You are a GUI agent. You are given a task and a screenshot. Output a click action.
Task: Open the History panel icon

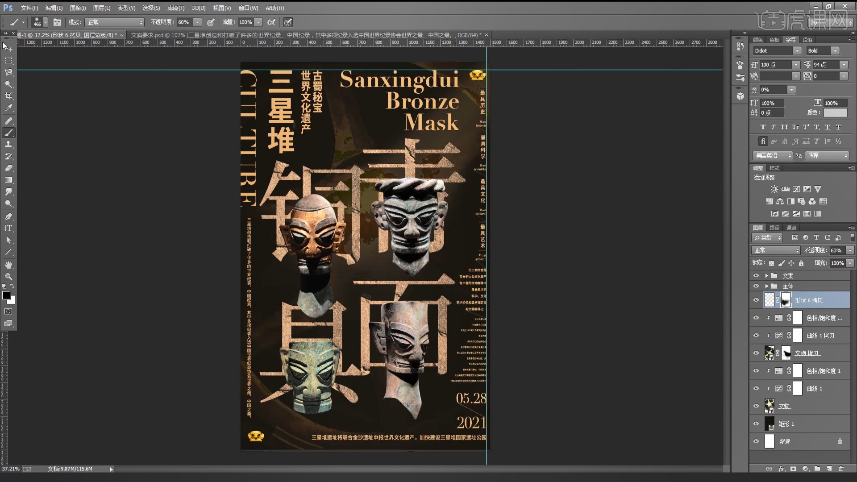[x=740, y=46]
